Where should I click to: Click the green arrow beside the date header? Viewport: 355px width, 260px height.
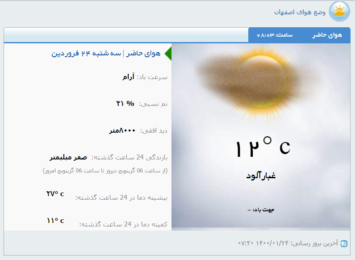168,53
